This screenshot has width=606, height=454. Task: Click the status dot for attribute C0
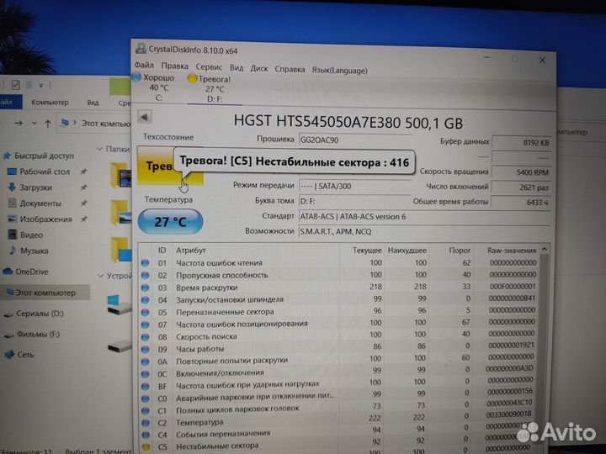point(146,399)
